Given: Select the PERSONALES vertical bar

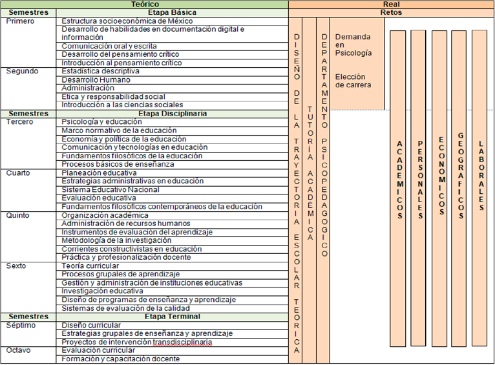Looking at the screenshot, I should click(x=419, y=187).
